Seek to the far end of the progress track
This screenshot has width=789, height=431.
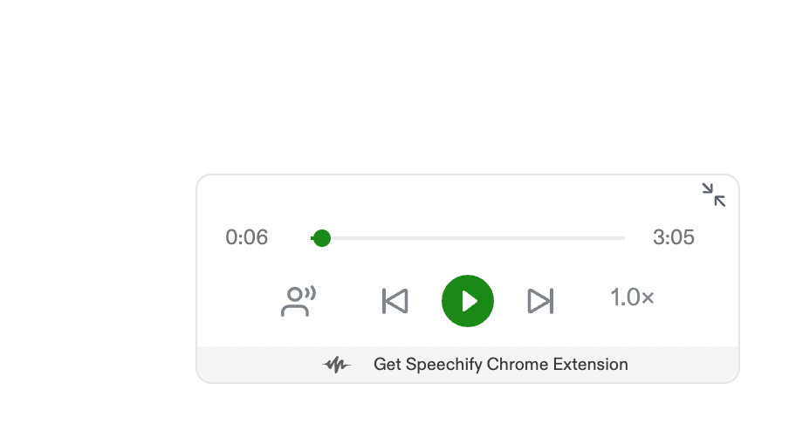622,238
